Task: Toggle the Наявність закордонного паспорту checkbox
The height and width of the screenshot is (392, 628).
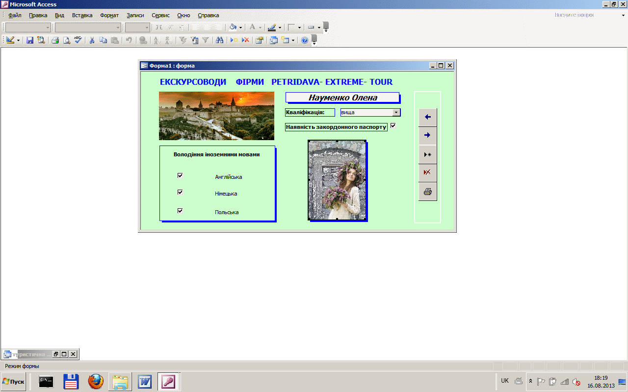Action: click(393, 125)
